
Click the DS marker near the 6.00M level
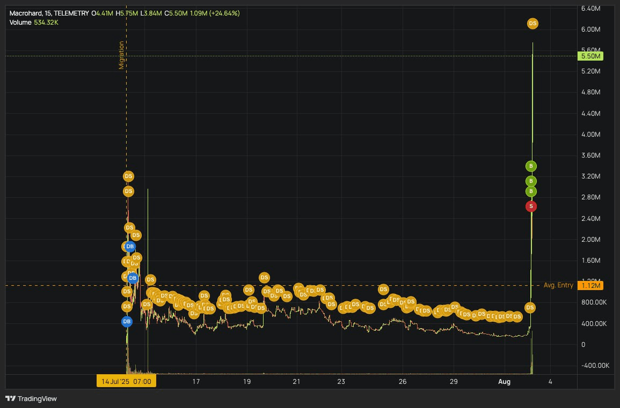pyautogui.click(x=532, y=23)
